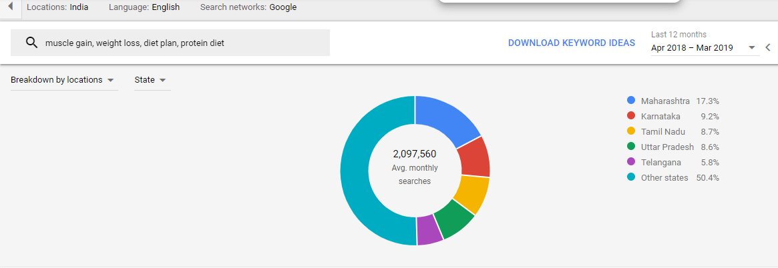778x268 pixels.
Task: Change Language: English setting
Action: click(144, 7)
